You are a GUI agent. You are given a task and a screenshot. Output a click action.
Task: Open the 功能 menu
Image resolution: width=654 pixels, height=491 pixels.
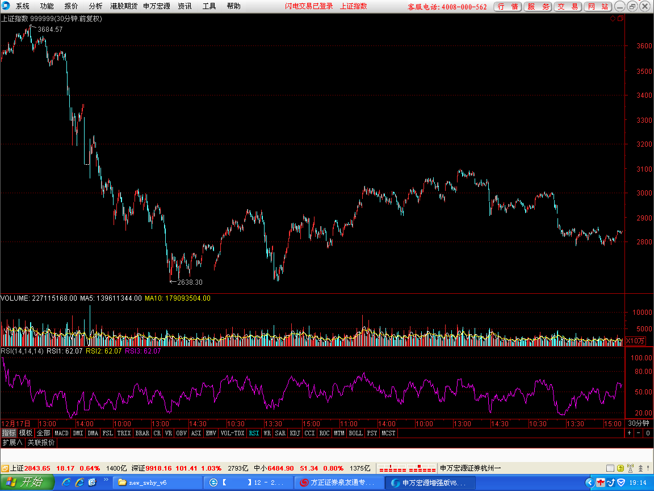pos(47,6)
